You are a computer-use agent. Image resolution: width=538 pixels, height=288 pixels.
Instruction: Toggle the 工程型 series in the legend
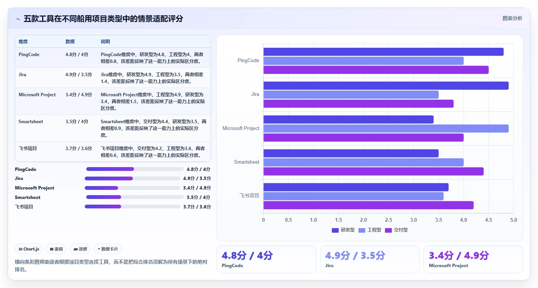click(x=369, y=230)
